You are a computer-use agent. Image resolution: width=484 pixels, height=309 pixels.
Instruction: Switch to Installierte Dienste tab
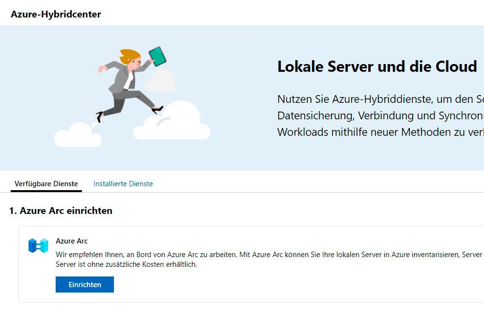[123, 184]
